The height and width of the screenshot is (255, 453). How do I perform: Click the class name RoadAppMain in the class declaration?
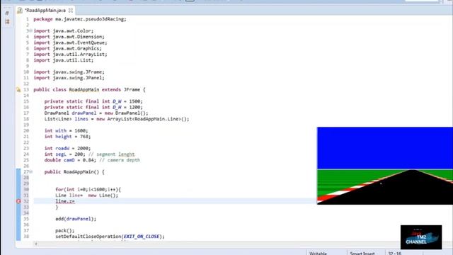click(84, 90)
